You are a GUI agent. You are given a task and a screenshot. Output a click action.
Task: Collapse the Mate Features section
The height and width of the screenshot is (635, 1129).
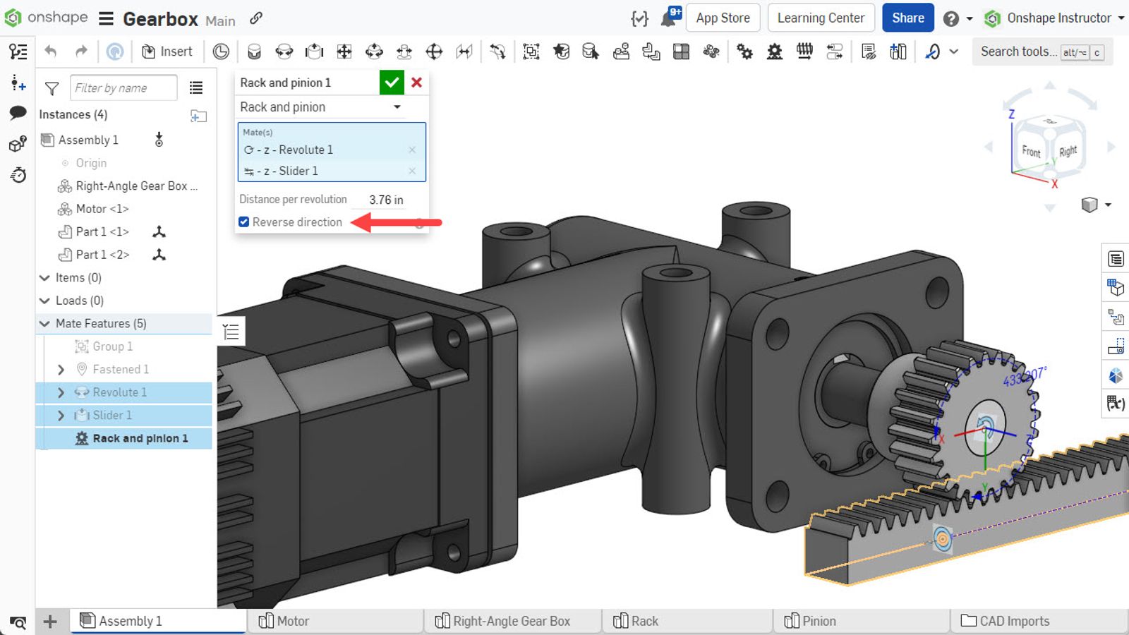44,323
